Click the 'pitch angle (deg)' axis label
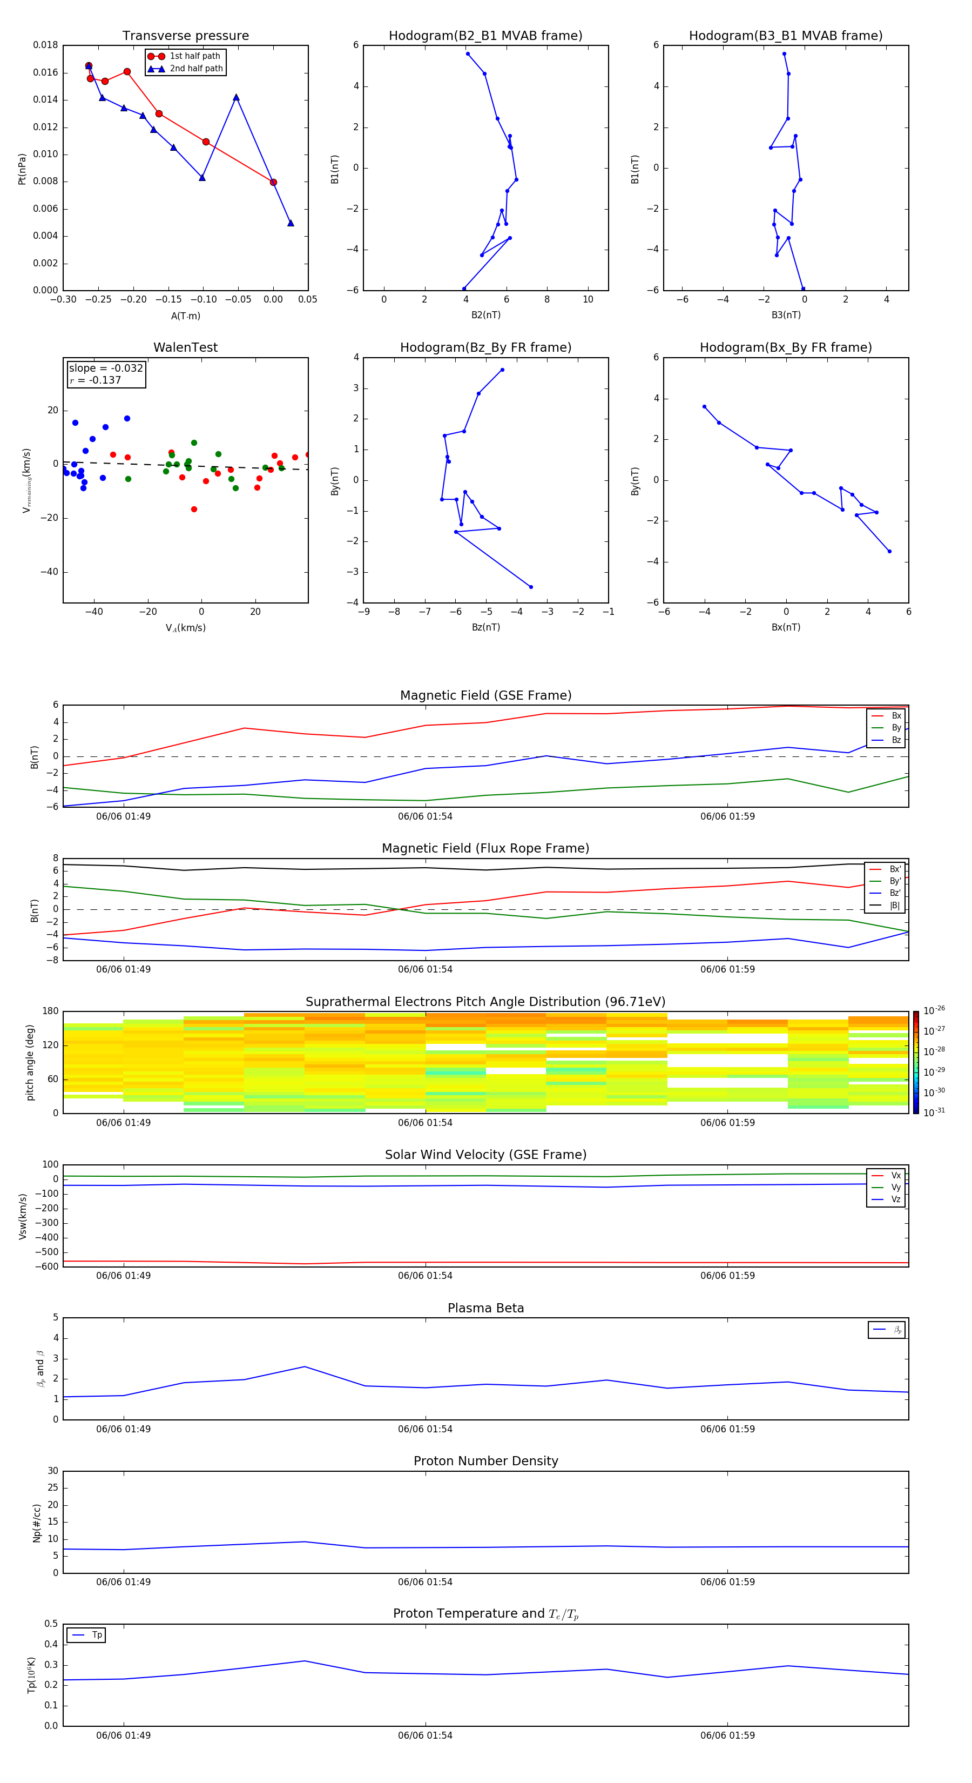 coord(30,1062)
